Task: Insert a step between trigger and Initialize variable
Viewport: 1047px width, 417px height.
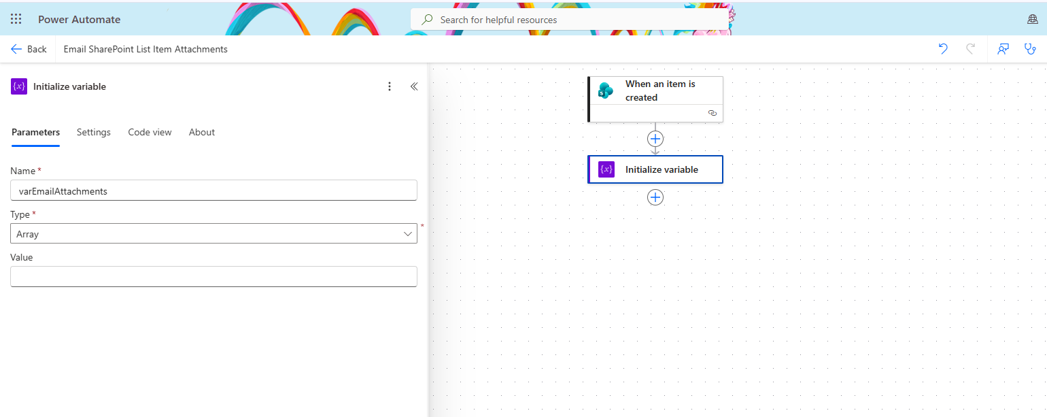Action: pyautogui.click(x=655, y=139)
